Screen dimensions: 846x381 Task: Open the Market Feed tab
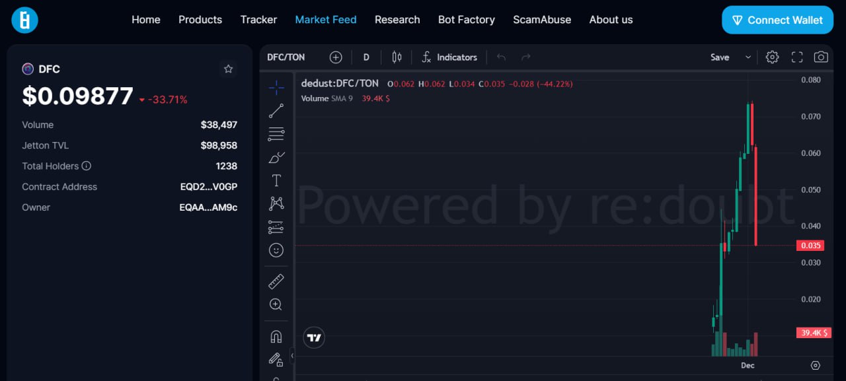click(x=326, y=20)
